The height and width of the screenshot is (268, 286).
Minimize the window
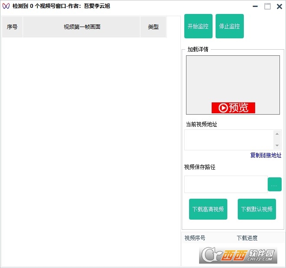(x=255, y=7)
